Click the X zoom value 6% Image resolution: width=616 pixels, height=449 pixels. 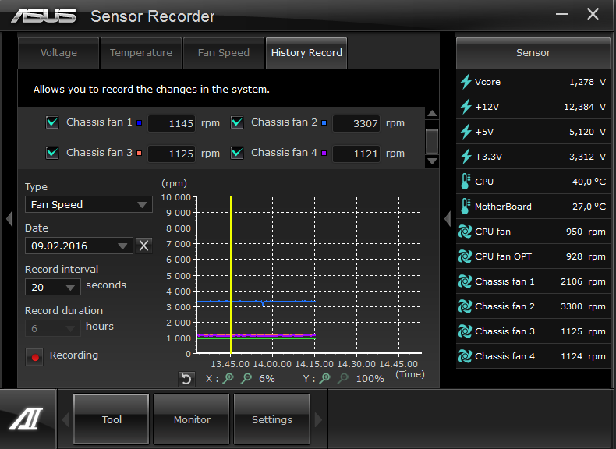click(267, 378)
